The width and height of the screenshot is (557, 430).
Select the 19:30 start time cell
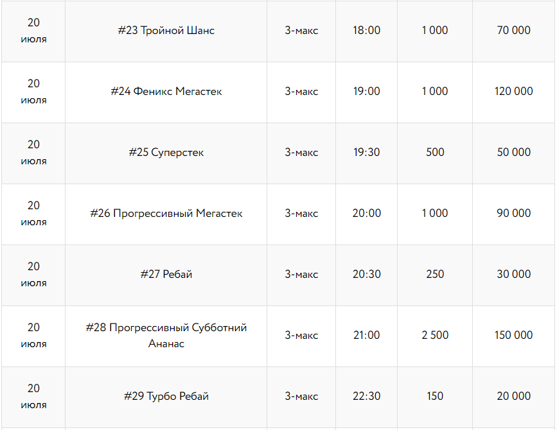(x=366, y=152)
